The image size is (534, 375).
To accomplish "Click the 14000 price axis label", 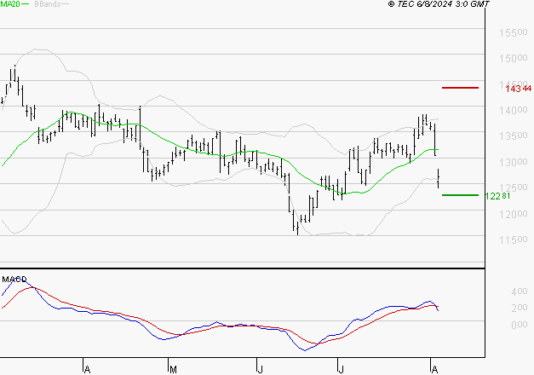I will [514, 110].
